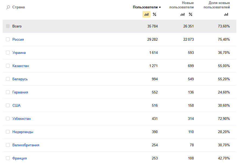Click the Нидерланды country link
This screenshot has height=163, width=239.
(23, 132)
